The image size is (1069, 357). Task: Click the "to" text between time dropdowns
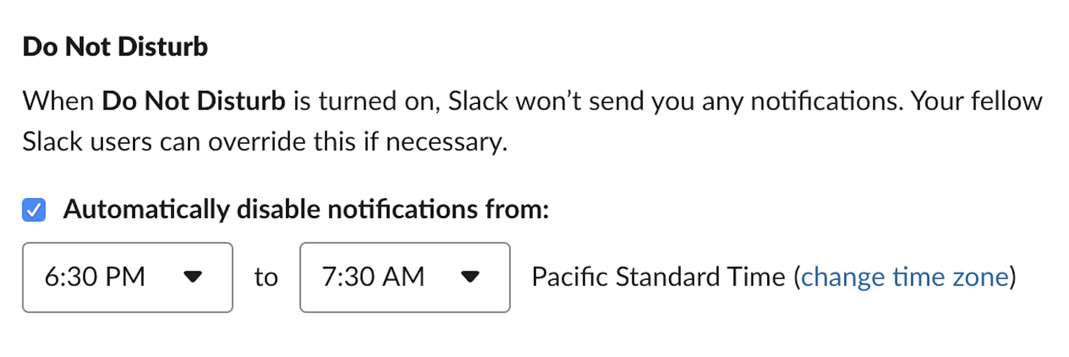266,277
